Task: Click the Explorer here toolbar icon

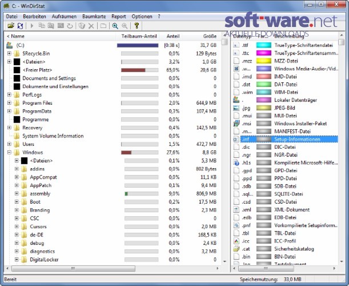Action: point(51,26)
